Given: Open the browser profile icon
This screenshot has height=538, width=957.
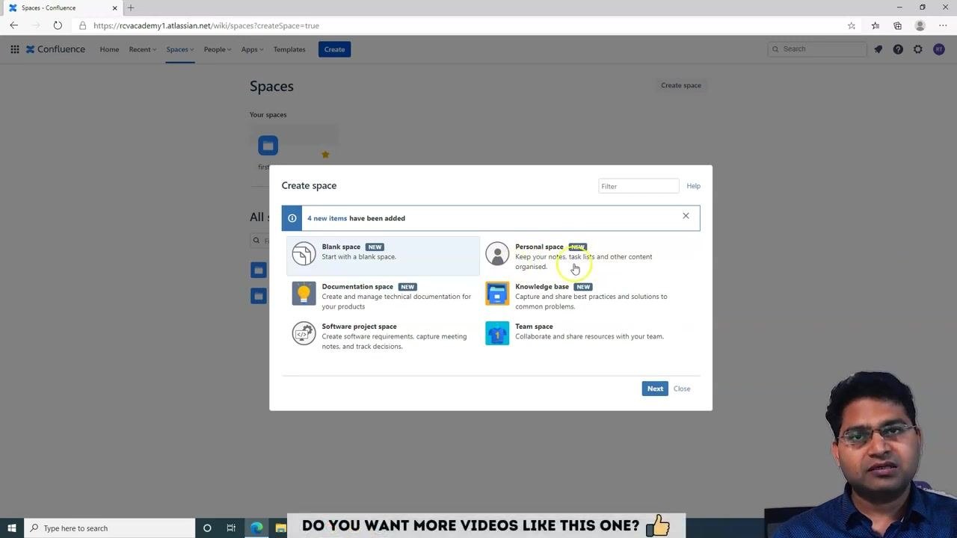Looking at the screenshot, I should 920,25.
